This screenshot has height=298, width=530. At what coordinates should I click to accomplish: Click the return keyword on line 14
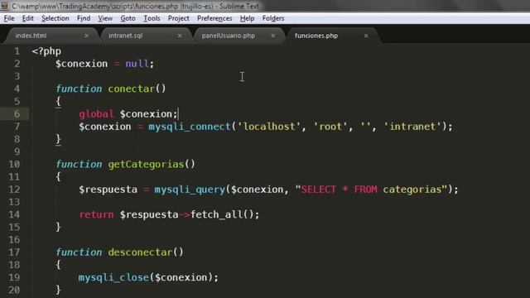point(96,214)
